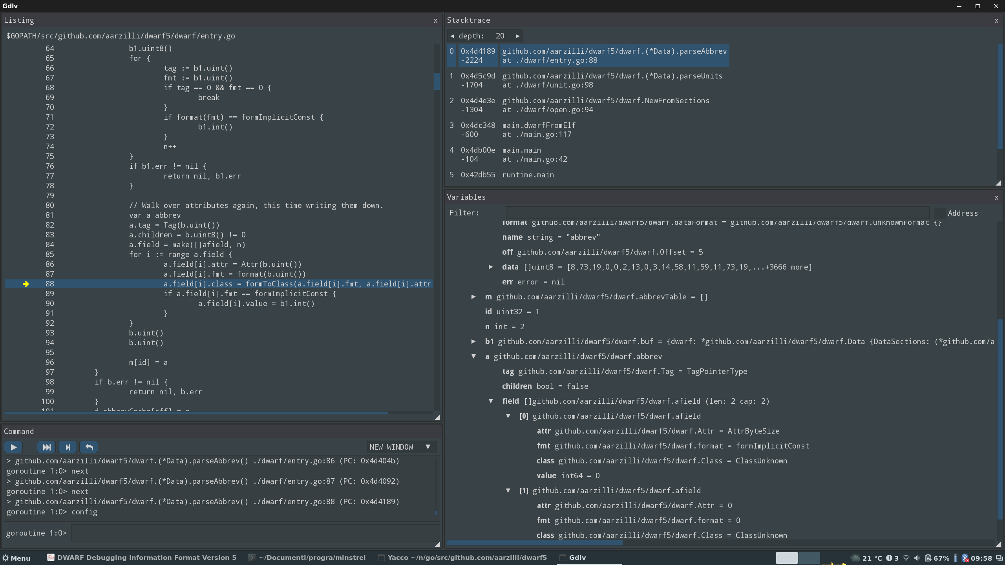This screenshot has width=1005, height=565.
Task: Open the taskbar Menu button
Action: point(16,558)
